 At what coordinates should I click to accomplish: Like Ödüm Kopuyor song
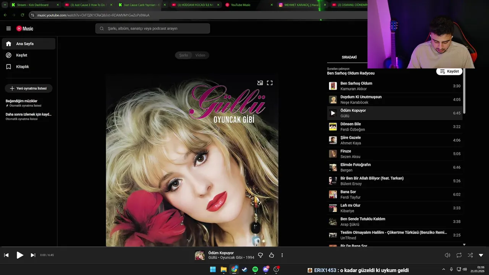click(x=272, y=255)
